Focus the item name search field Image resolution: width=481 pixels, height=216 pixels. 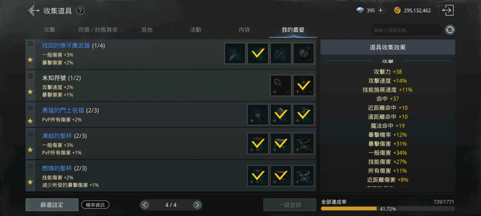(406, 30)
